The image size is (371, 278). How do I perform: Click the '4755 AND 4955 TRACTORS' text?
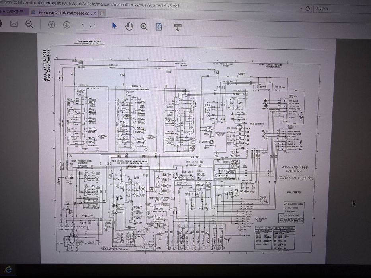click(x=295, y=169)
